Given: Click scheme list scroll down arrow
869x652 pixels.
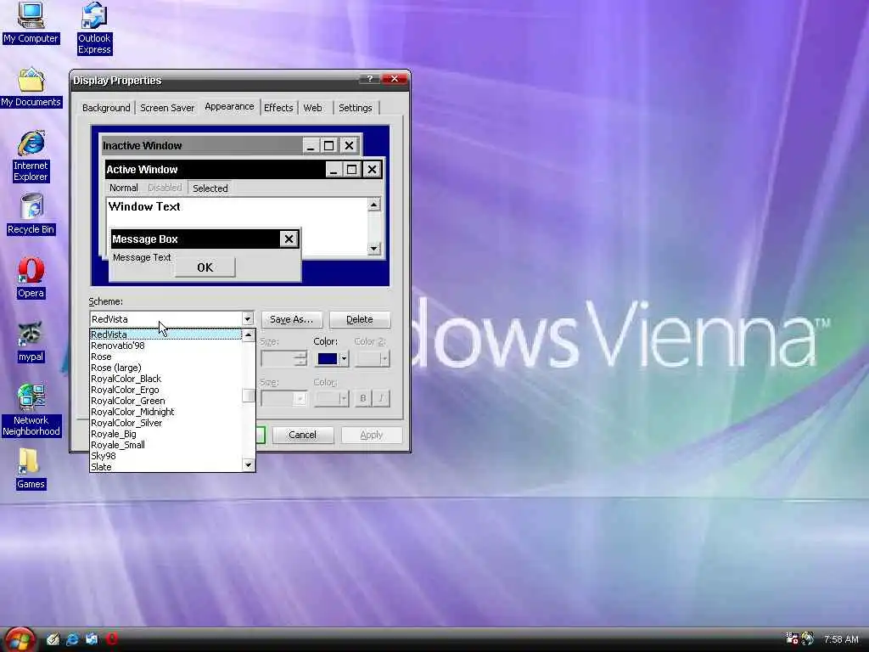Looking at the screenshot, I should pos(249,465).
